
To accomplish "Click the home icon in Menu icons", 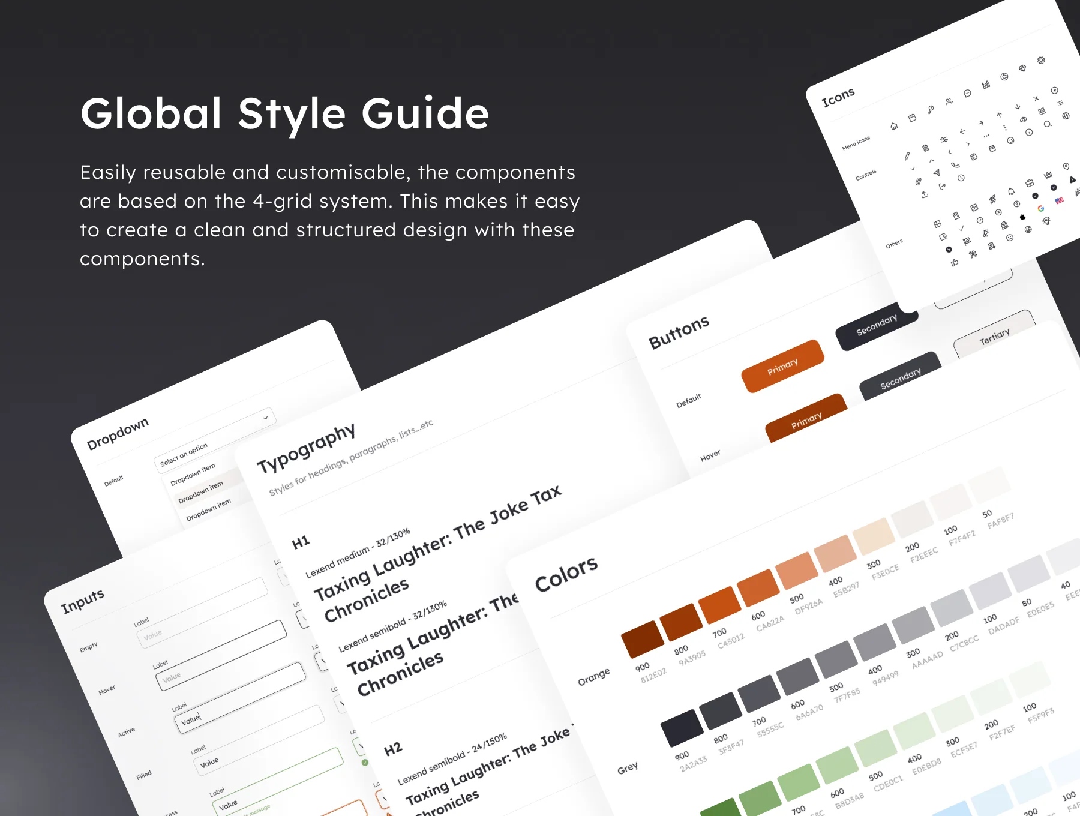I will pyautogui.click(x=894, y=126).
